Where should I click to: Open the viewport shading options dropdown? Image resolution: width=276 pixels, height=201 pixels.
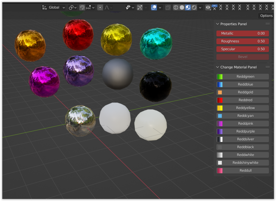click(x=200, y=8)
